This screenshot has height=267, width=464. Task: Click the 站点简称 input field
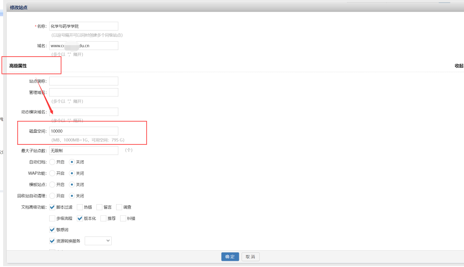click(84, 81)
